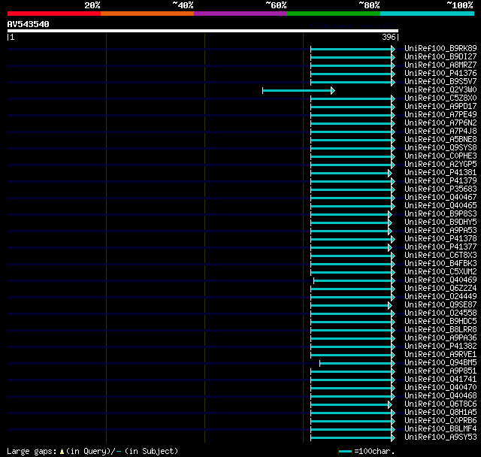Click the Q2V3W0 cyan alignment bar
Image resolution: width=481 pixels, height=457 pixels.
click(x=297, y=90)
